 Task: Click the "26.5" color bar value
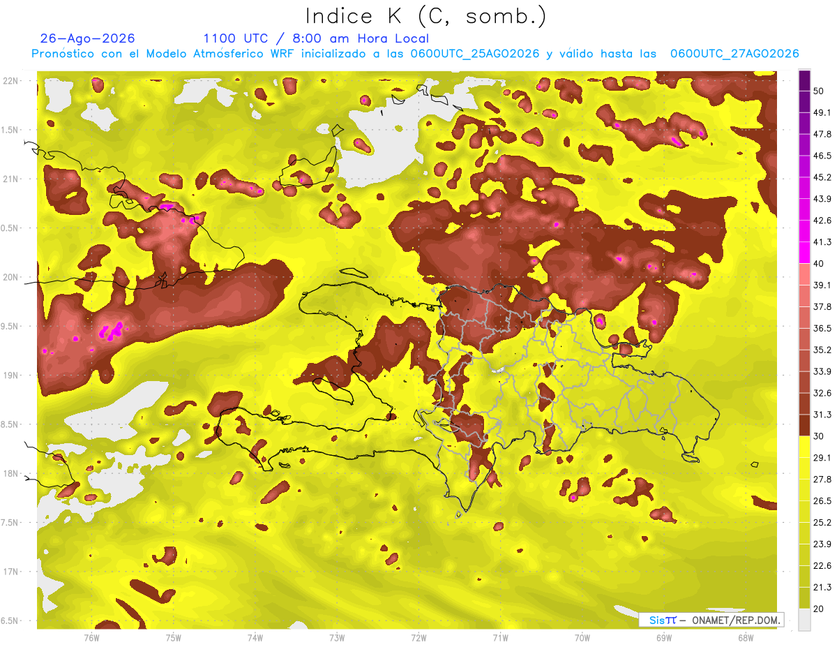tap(822, 500)
